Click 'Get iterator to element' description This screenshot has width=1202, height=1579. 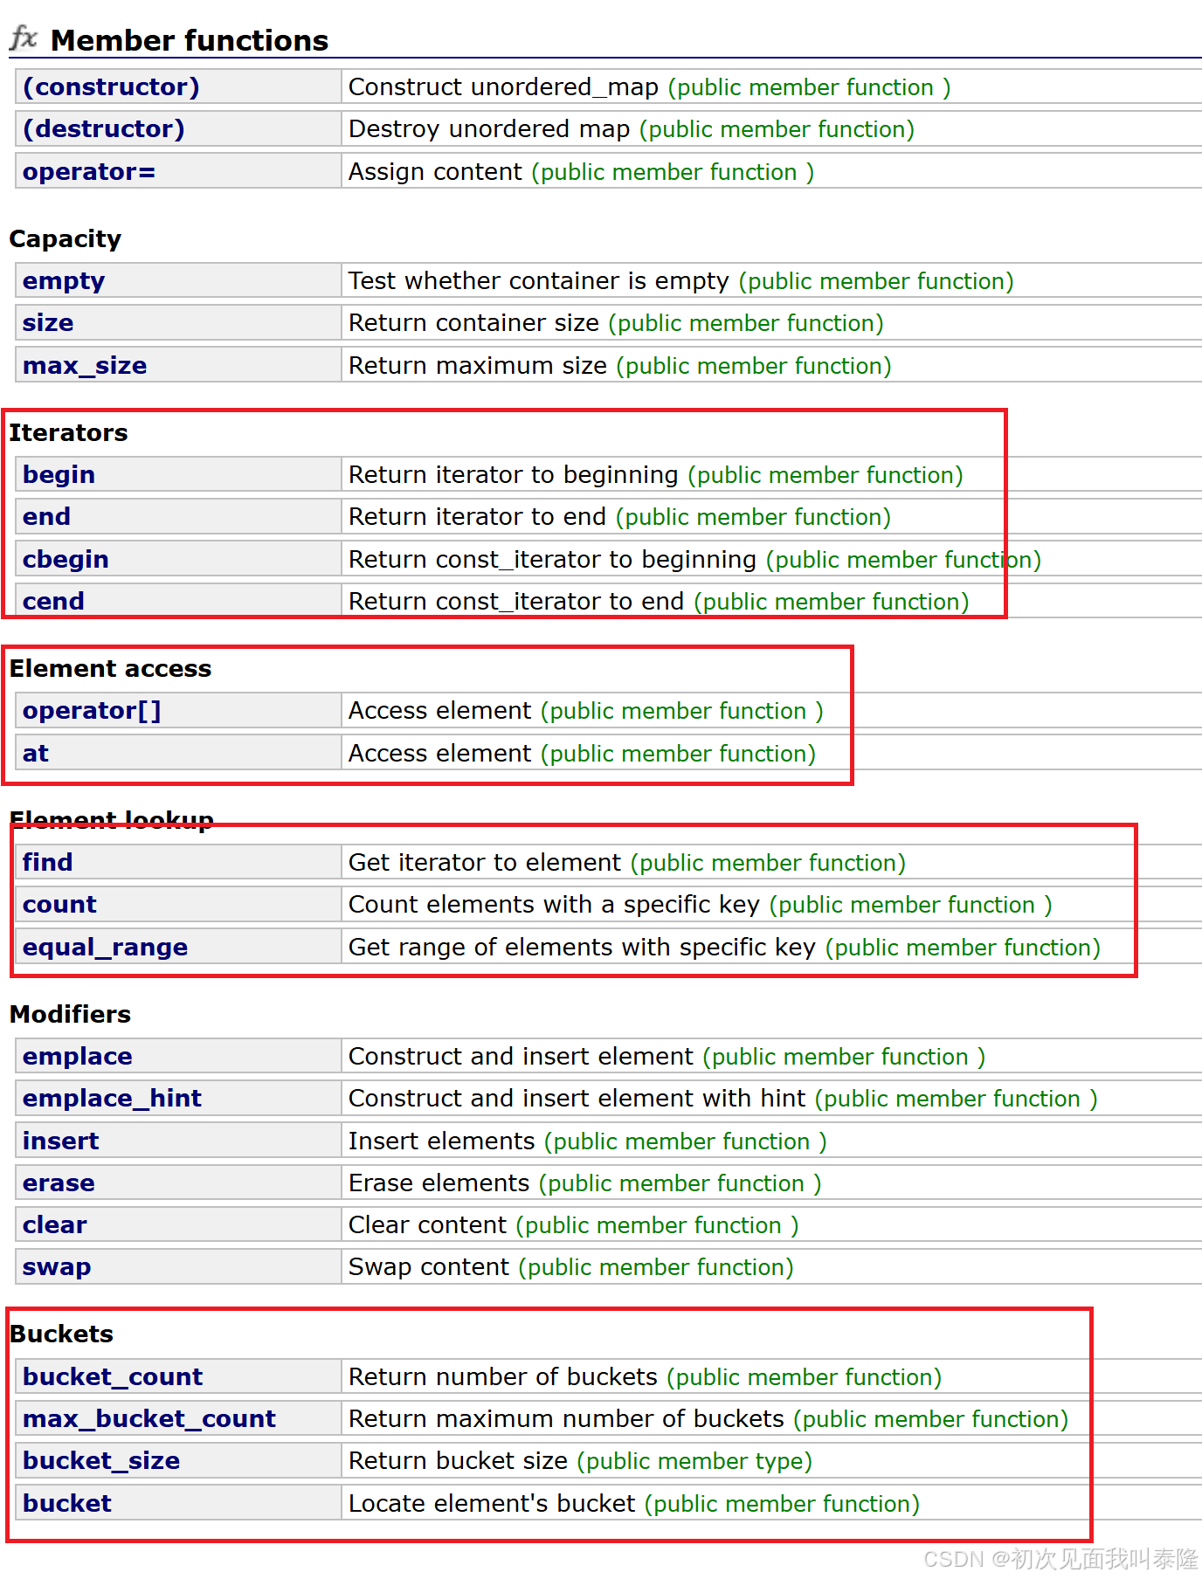485,863
